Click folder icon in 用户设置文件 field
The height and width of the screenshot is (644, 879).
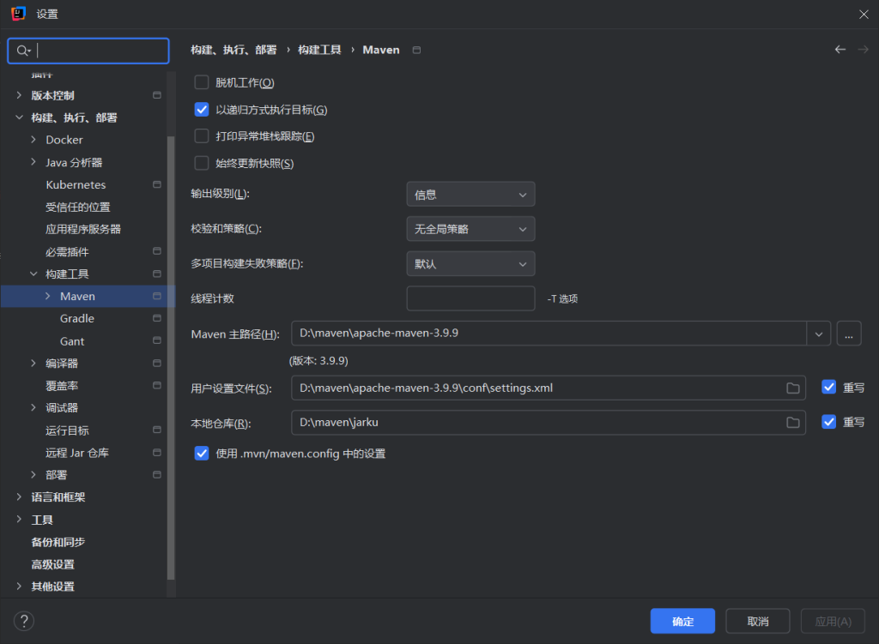pos(793,388)
